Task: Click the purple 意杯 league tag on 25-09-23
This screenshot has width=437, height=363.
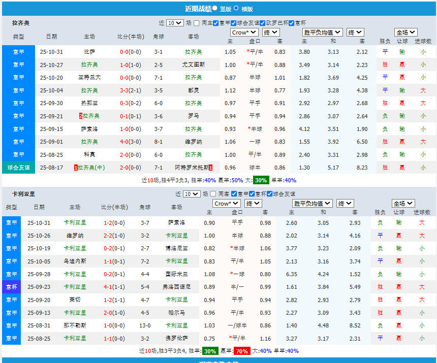Action: click(11, 287)
